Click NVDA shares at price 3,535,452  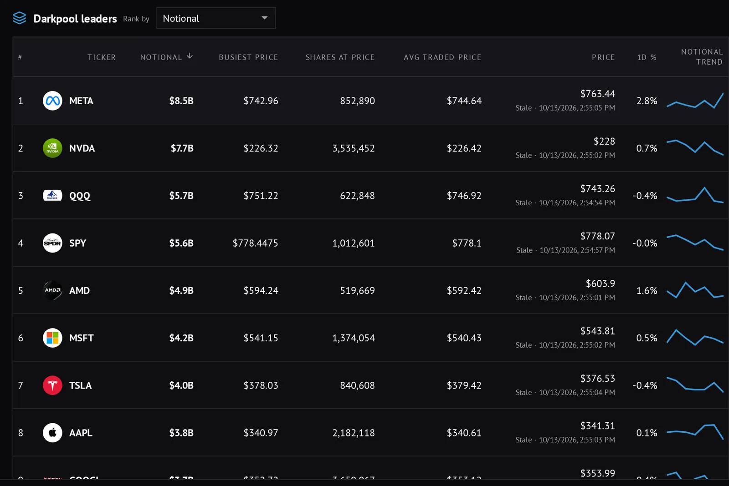(354, 148)
